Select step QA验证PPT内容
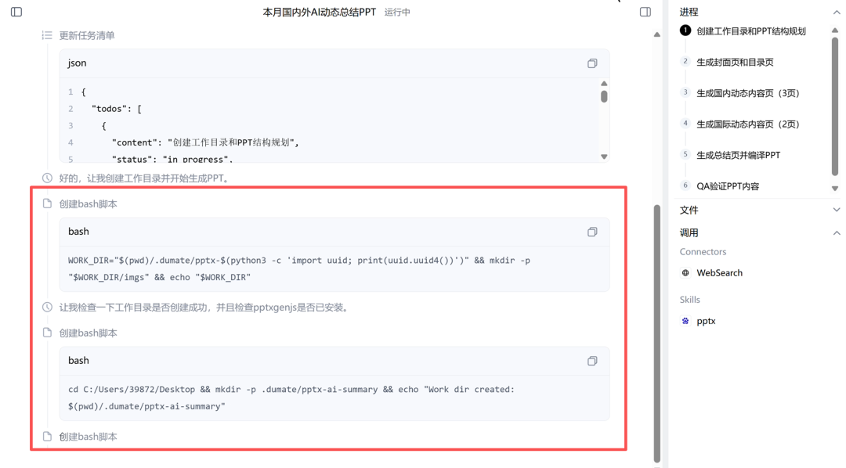The image size is (846, 468). [727, 186]
